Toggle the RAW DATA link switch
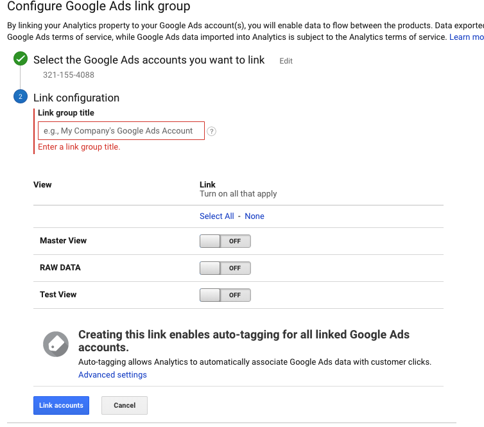 (x=225, y=268)
